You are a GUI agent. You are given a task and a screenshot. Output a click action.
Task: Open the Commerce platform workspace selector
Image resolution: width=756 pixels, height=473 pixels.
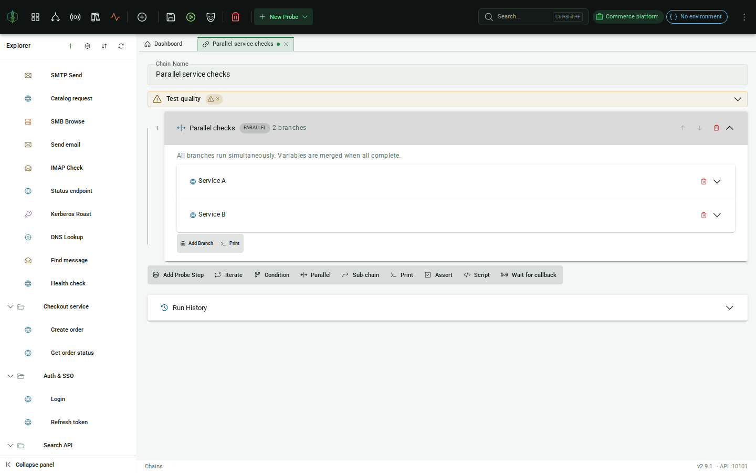(x=628, y=17)
